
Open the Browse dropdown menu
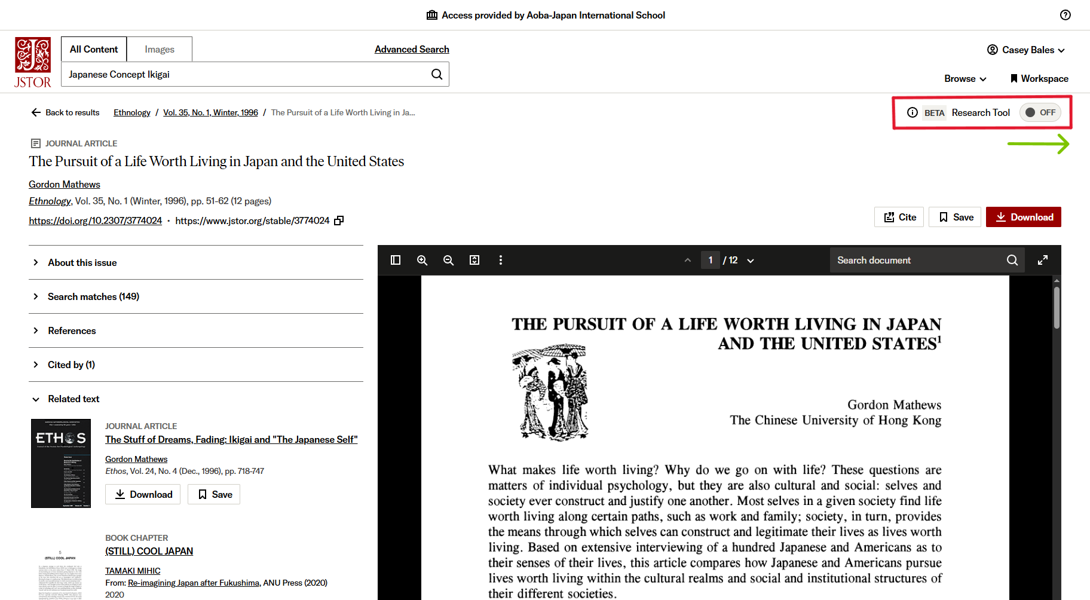[x=964, y=78]
